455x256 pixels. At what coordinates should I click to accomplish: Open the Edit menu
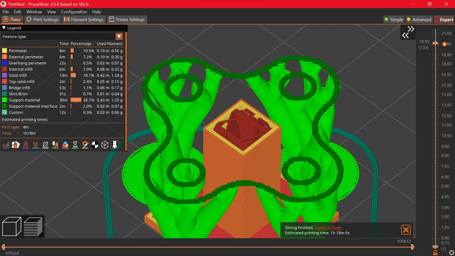point(18,12)
